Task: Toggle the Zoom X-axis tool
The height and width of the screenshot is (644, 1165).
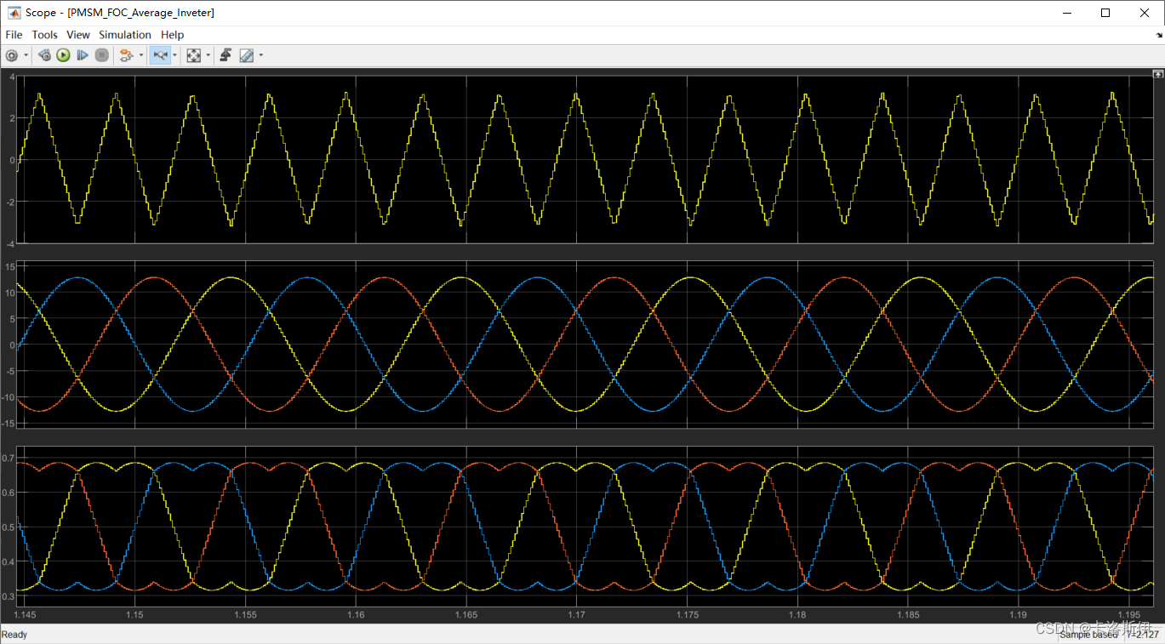Action: coord(159,55)
